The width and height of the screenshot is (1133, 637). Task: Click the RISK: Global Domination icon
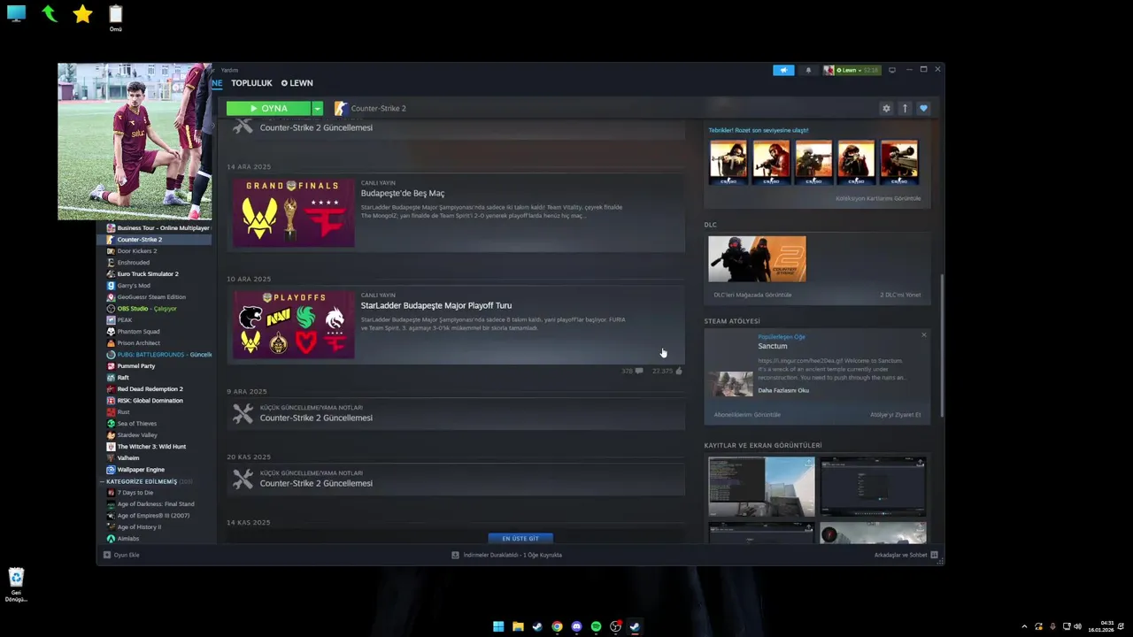pyautogui.click(x=111, y=401)
